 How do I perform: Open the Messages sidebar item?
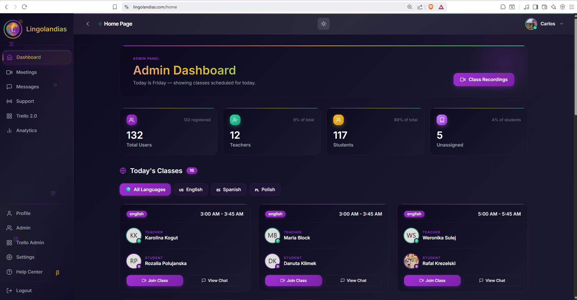coord(27,87)
